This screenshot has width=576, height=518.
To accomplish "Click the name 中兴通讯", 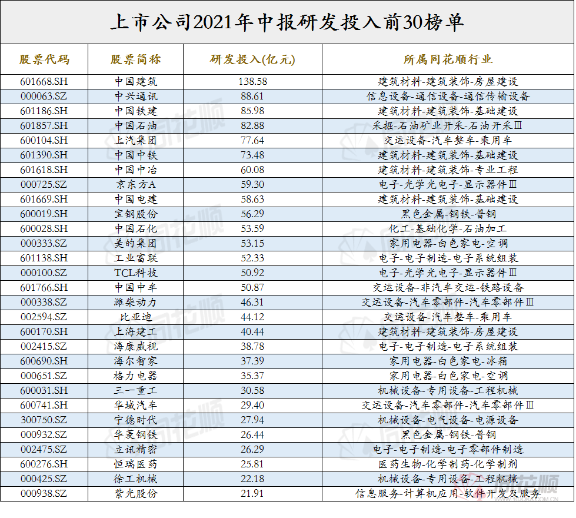I will point(135,97).
